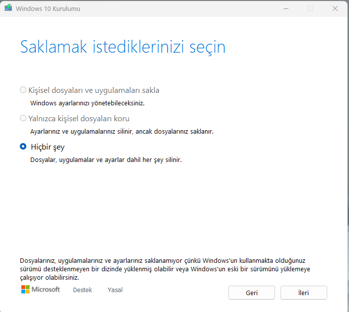Screen dimensions: 349x312
Task: Go back with the Geri button
Action: click(252, 293)
